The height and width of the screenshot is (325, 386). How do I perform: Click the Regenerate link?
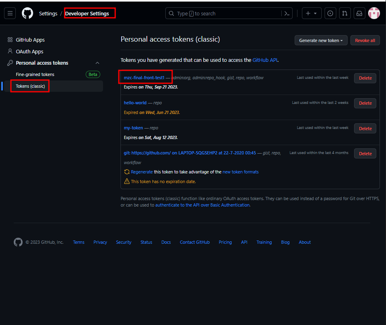click(x=142, y=172)
